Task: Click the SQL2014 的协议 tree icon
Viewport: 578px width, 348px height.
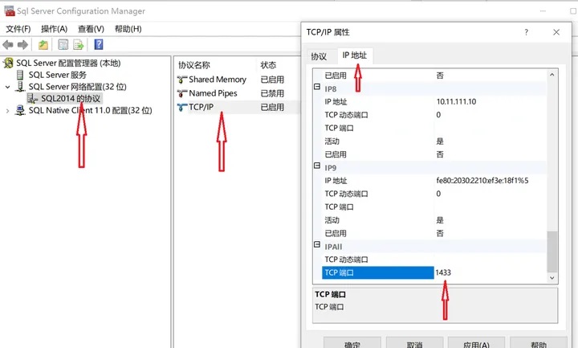Action: point(32,99)
